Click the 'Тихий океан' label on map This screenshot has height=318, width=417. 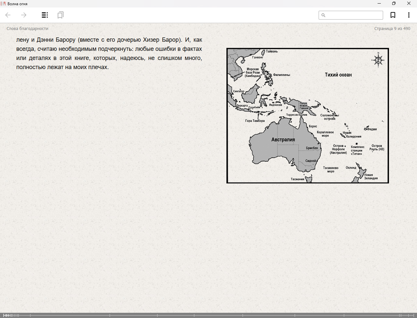click(x=338, y=75)
